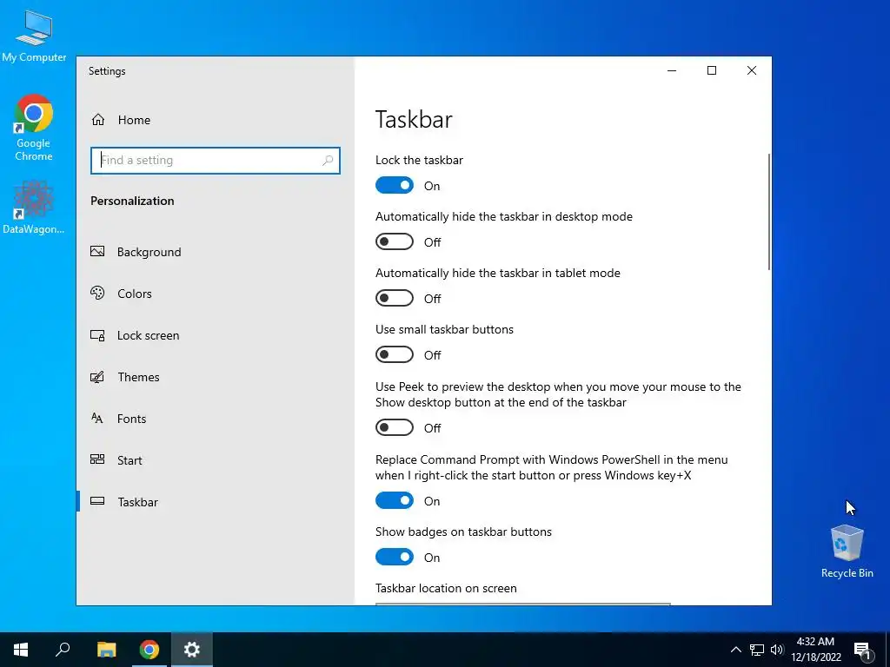
Task: Click the Lock screen icon
Action: (x=97, y=335)
